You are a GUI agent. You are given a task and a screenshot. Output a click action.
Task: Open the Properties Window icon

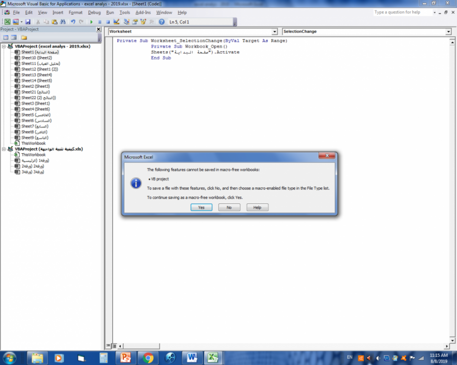tap(134, 22)
